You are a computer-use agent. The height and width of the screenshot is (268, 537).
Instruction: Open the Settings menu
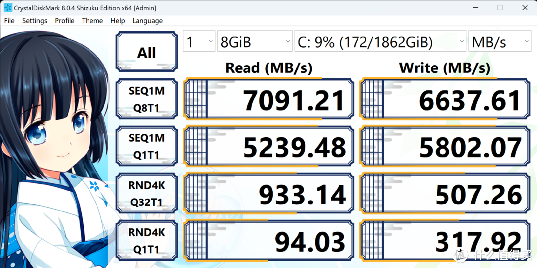coord(35,21)
